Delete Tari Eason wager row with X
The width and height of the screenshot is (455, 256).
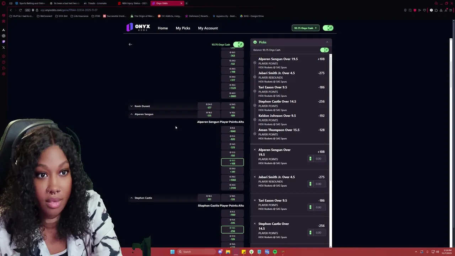coord(255,200)
